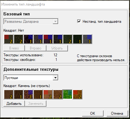Image resolution: width=130 pixels, height=119 pixels.
Task: Select the pebble additional tile with blue corner
Action: point(28,94)
